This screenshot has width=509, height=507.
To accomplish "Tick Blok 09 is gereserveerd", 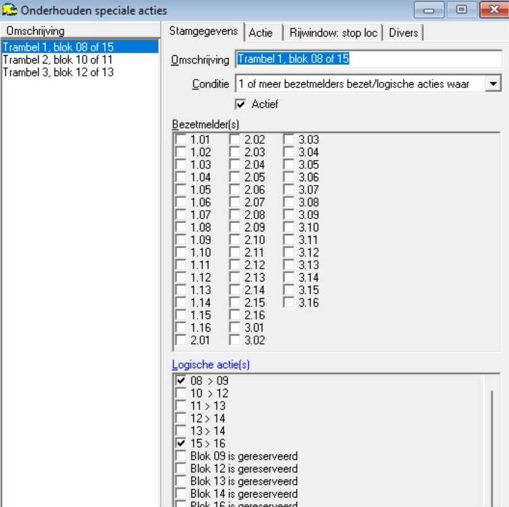I will click(181, 456).
